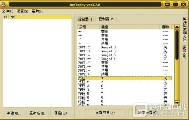Select the 按钮 4 row
The height and width of the screenshot is (120, 189).
tap(125, 90)
